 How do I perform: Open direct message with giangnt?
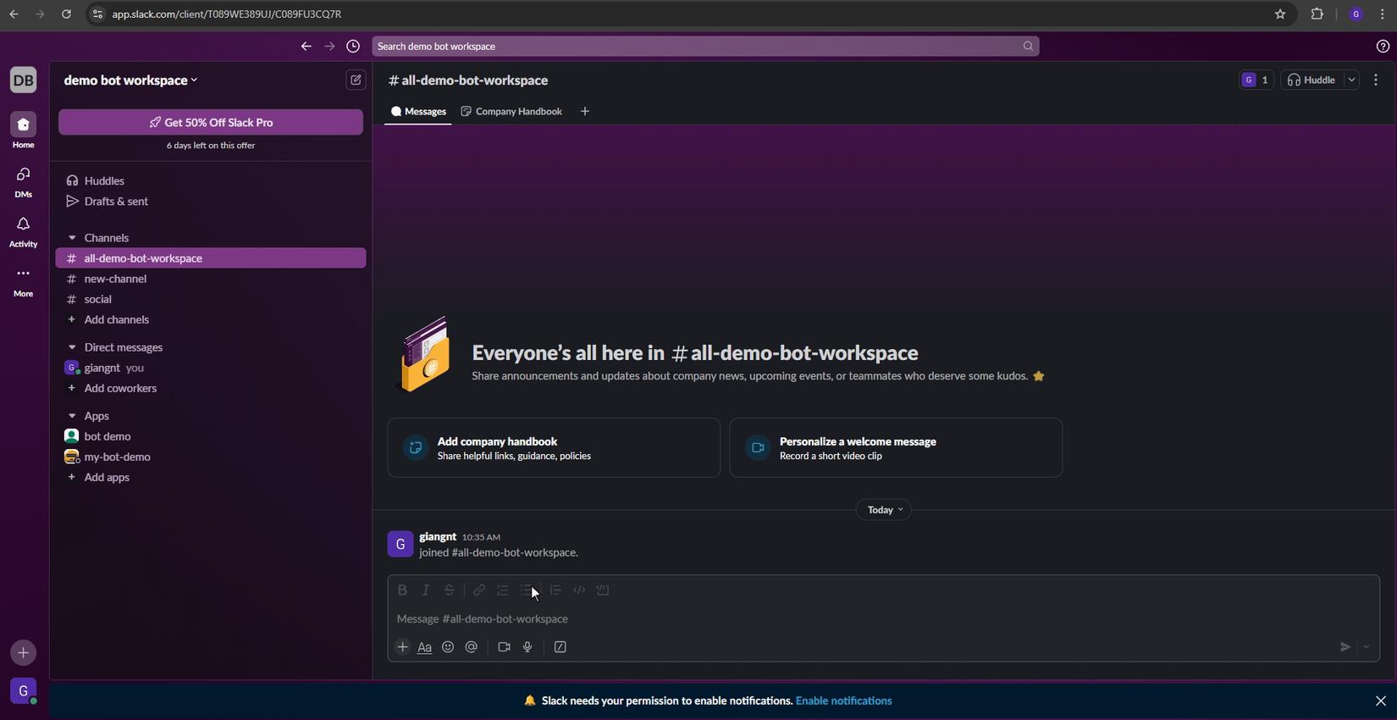pyautogui.click(x=211, y=368)
